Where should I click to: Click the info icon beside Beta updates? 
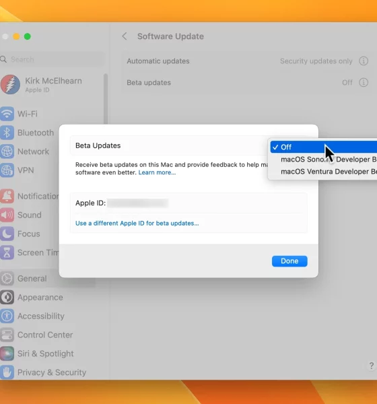point(364,83)
